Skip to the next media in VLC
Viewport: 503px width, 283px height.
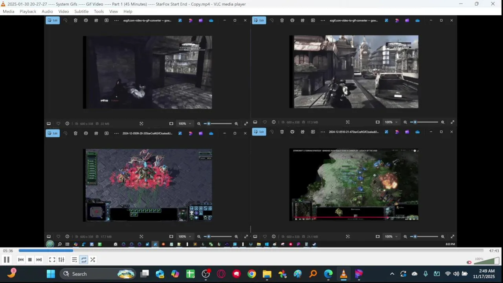39,259
